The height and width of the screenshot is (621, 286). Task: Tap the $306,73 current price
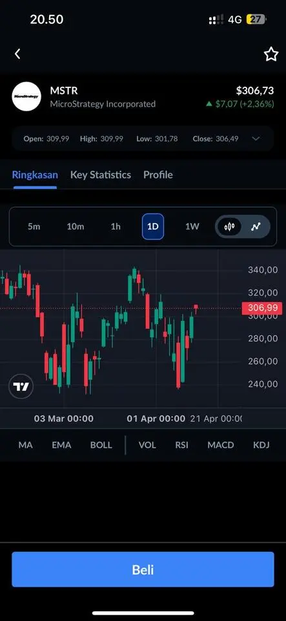tap(255, 91)
